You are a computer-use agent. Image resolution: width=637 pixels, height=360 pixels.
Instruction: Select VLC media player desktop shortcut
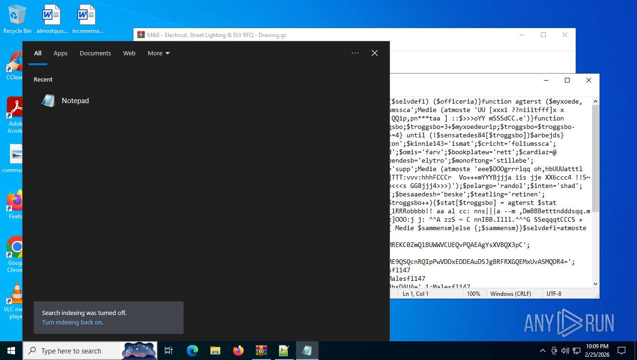(x=15, y=301)
